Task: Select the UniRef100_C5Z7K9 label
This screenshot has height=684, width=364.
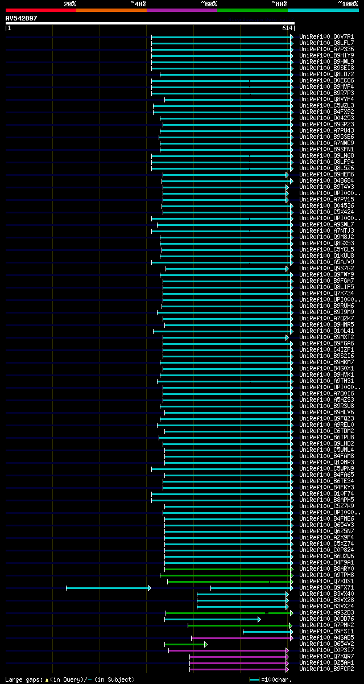Action: tap(326, 506)
